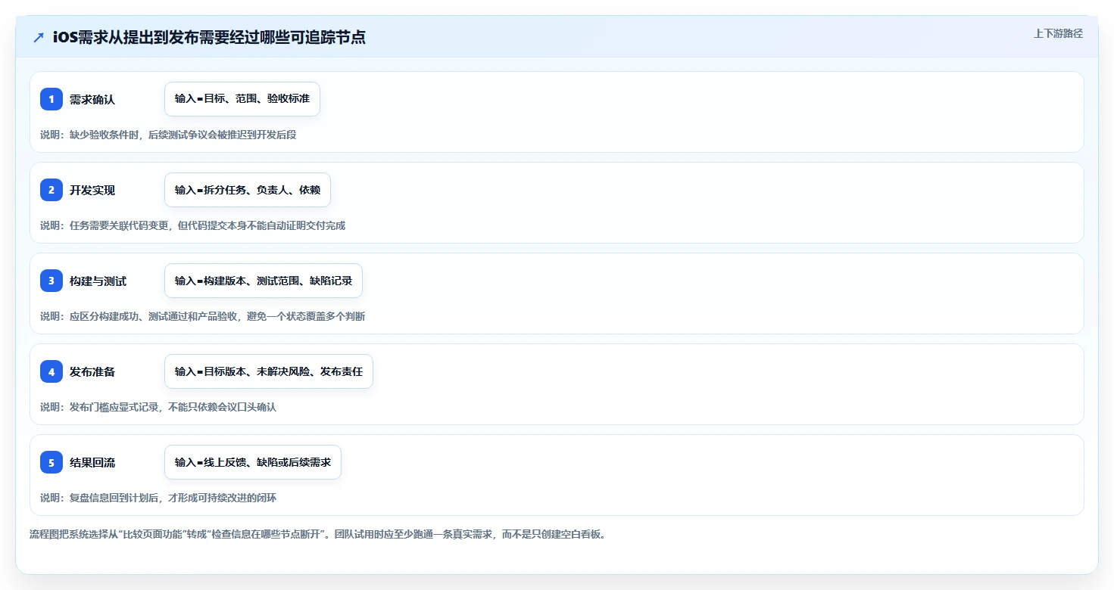Click the 输入=拆分任务、负责人、依赖 chip

(248, 190)
